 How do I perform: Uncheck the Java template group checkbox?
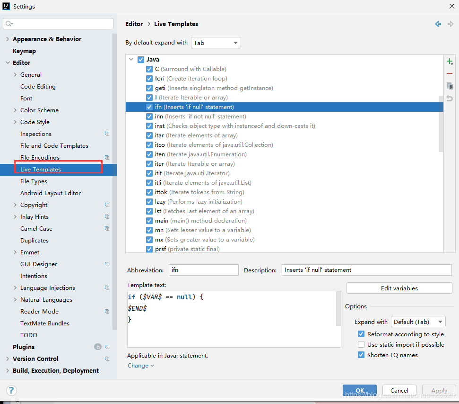tap(141, 60)
